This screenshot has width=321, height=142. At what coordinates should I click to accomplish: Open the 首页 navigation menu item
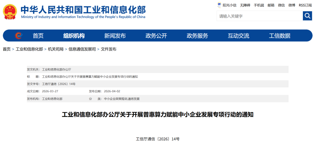tap(38, 36)
